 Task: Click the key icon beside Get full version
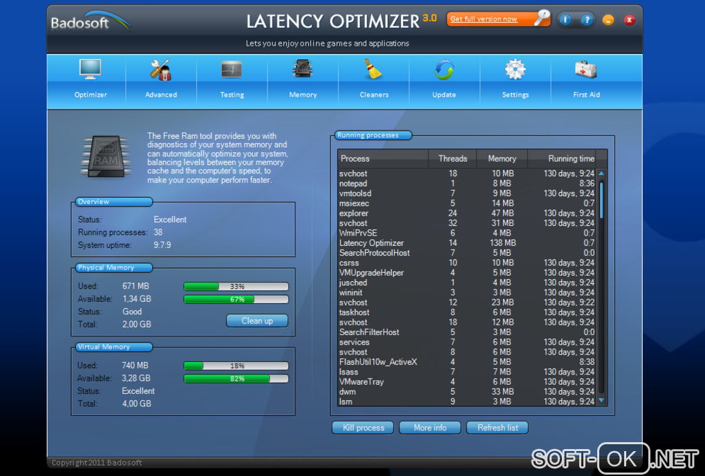click(x=542, y=18)
